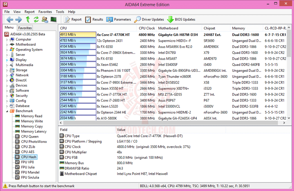
Task: Expand the Motherboard tree node
Action: 7,44
